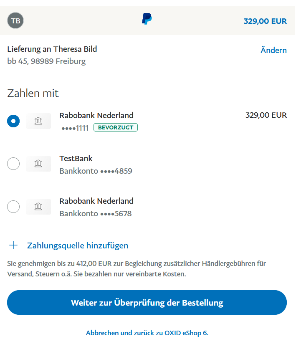The height and width of the screenshot is (339, 306).
Task: Click the 329,00 EUR amount beside Rabobank
Action: 266,115
